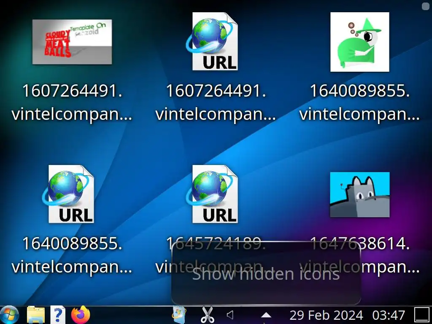The height and width of the screenshot is (324, 432).
Task: Open the Start menu orb
Action: tap(9, 315)
